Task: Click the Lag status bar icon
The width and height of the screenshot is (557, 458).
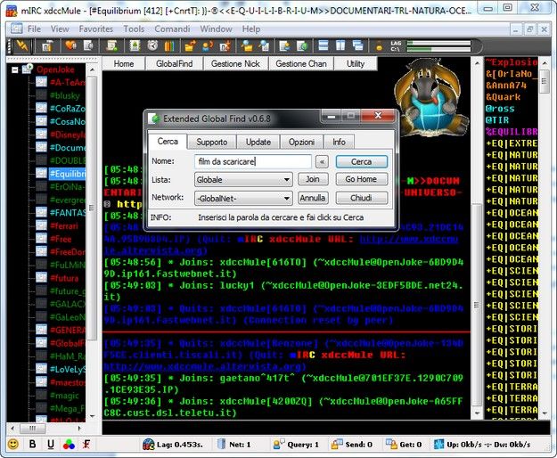Action: (x=148, y=444)
